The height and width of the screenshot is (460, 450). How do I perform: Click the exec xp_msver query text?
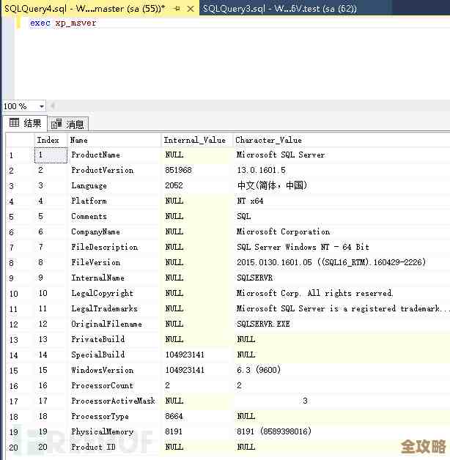pos(63,23)
